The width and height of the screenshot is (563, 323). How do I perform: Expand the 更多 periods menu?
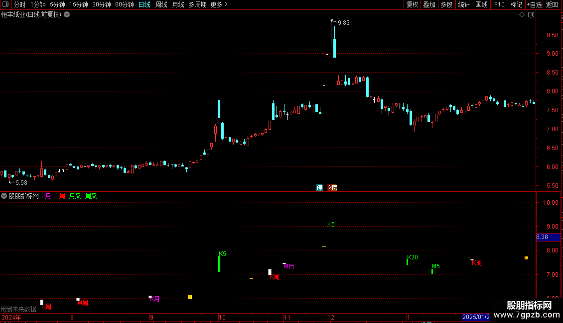[219, 4]
